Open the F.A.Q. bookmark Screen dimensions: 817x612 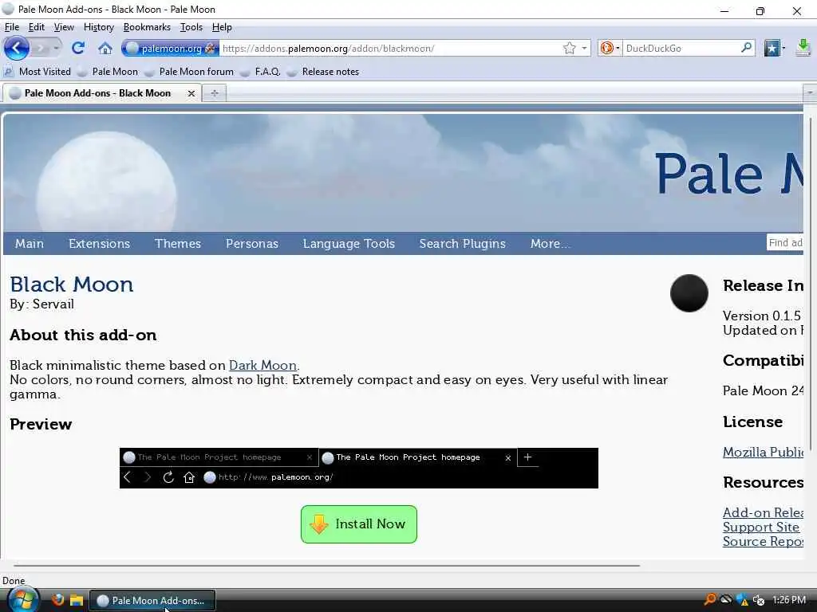[261, 71]
